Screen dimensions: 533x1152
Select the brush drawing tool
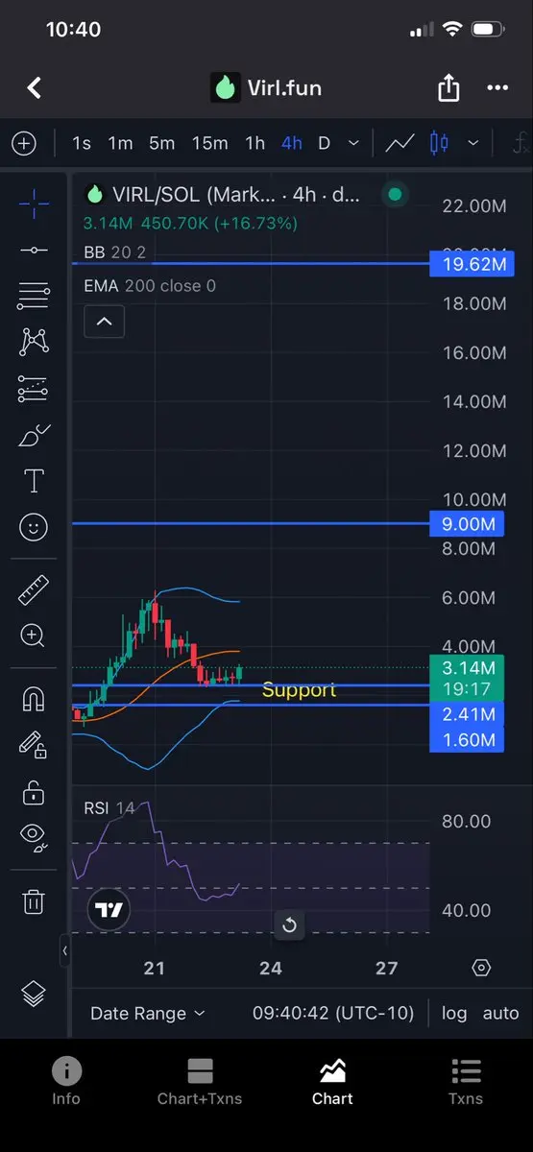click(x=34, y=435)
